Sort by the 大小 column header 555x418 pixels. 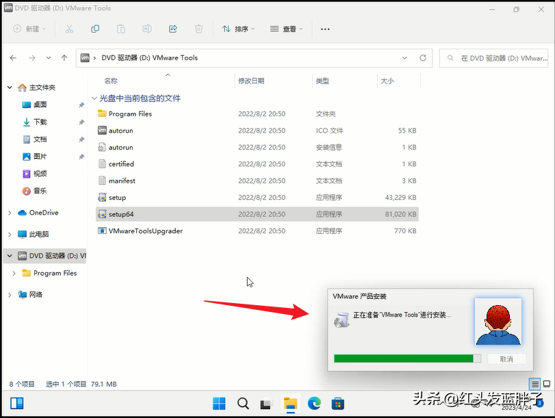pyautogui.click(x=387, y=81)
